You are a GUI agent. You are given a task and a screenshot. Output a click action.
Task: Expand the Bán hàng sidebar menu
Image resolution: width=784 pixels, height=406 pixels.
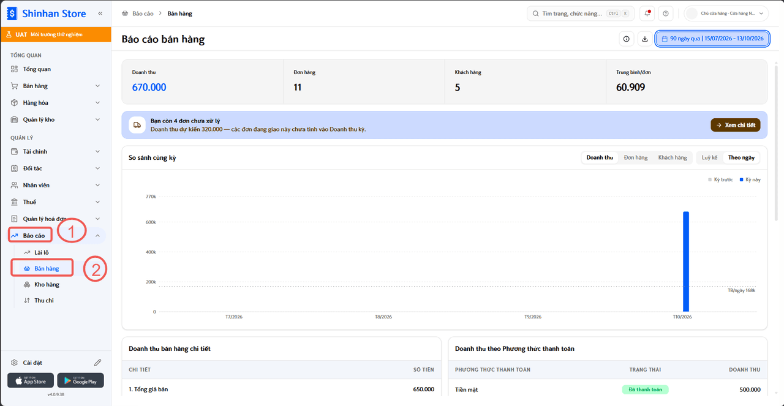point(56,86)
